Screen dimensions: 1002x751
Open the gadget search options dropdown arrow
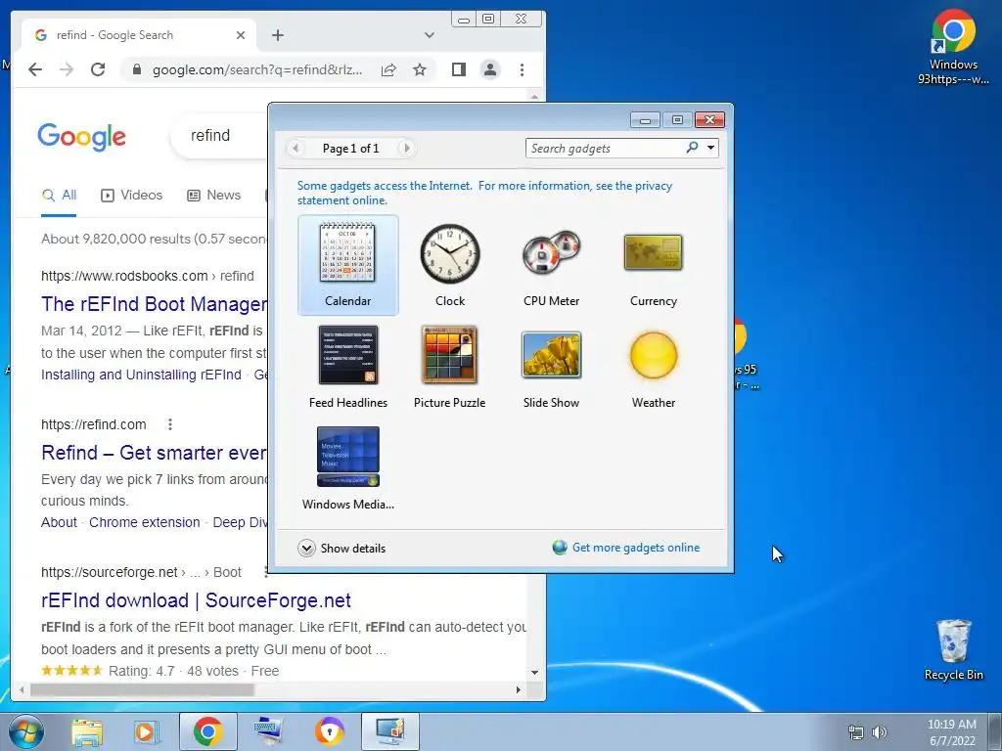click(710, 149)
